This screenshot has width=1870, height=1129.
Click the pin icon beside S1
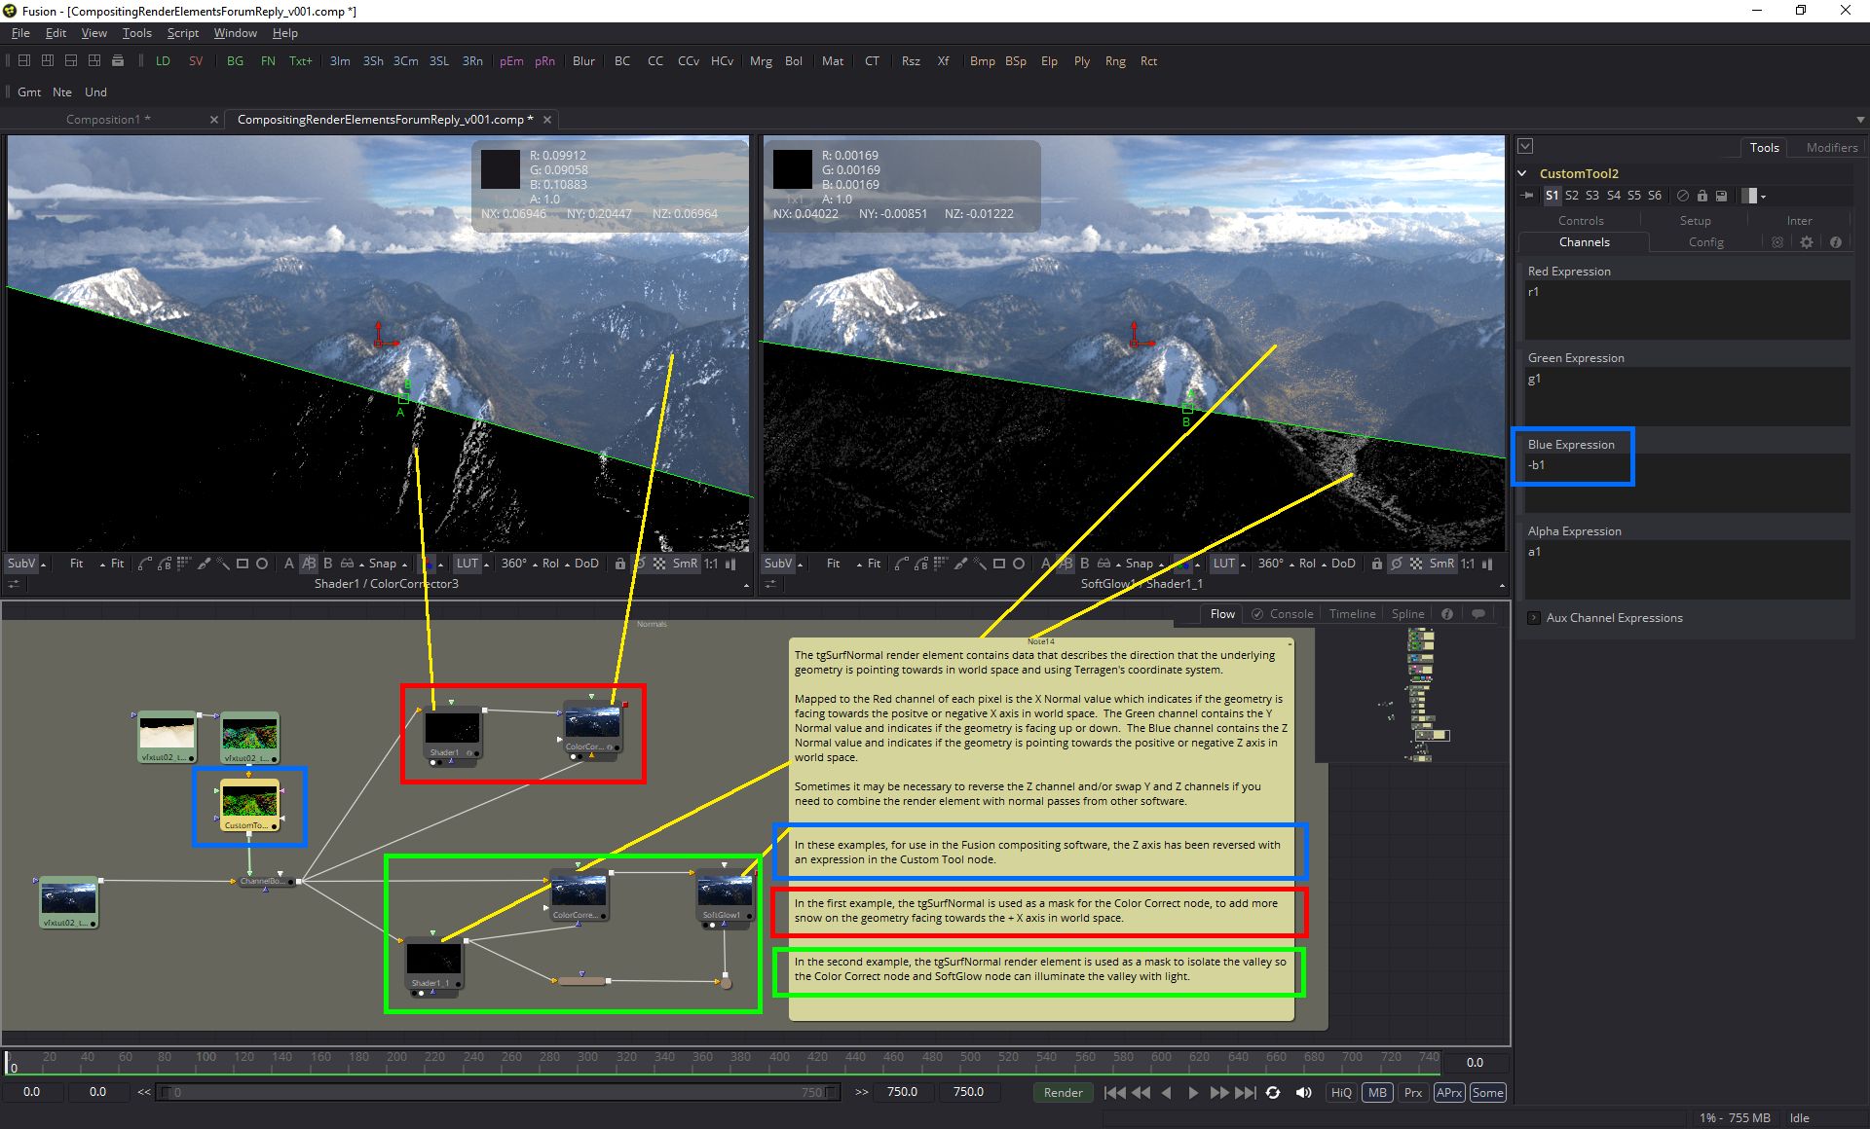click(1527, 196)
